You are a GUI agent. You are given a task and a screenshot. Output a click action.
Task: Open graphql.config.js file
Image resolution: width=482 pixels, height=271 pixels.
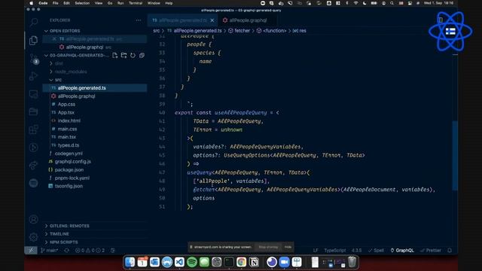[x=72, y=162]
